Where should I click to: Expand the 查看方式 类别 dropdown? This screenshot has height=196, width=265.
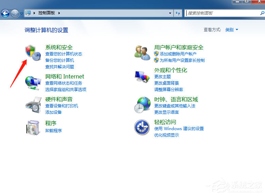(x=232, y=30)
